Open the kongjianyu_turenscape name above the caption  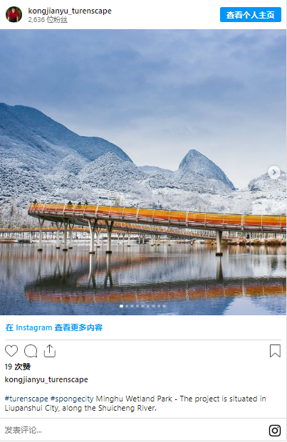pyautogui.click(x=46, y=379)
